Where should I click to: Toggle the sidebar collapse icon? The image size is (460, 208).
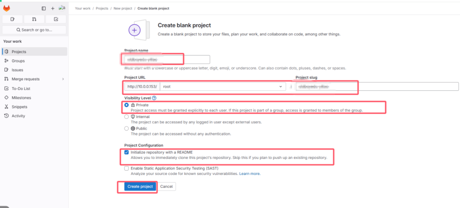(44, 9)
